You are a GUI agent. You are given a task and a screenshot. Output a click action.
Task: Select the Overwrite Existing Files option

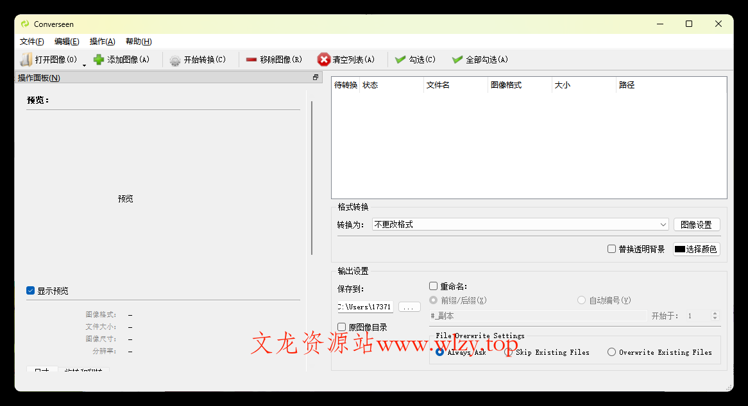[611, 352]
